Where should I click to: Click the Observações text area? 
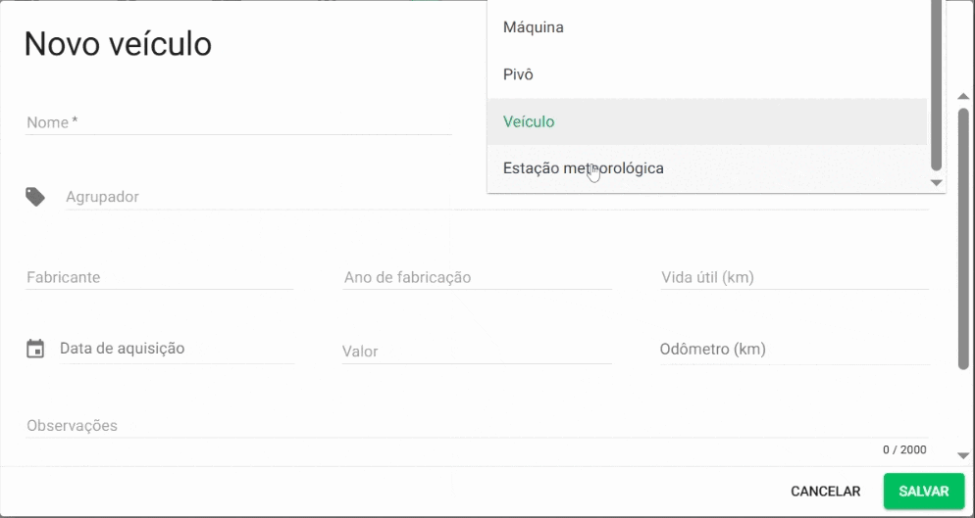point(477,426)
